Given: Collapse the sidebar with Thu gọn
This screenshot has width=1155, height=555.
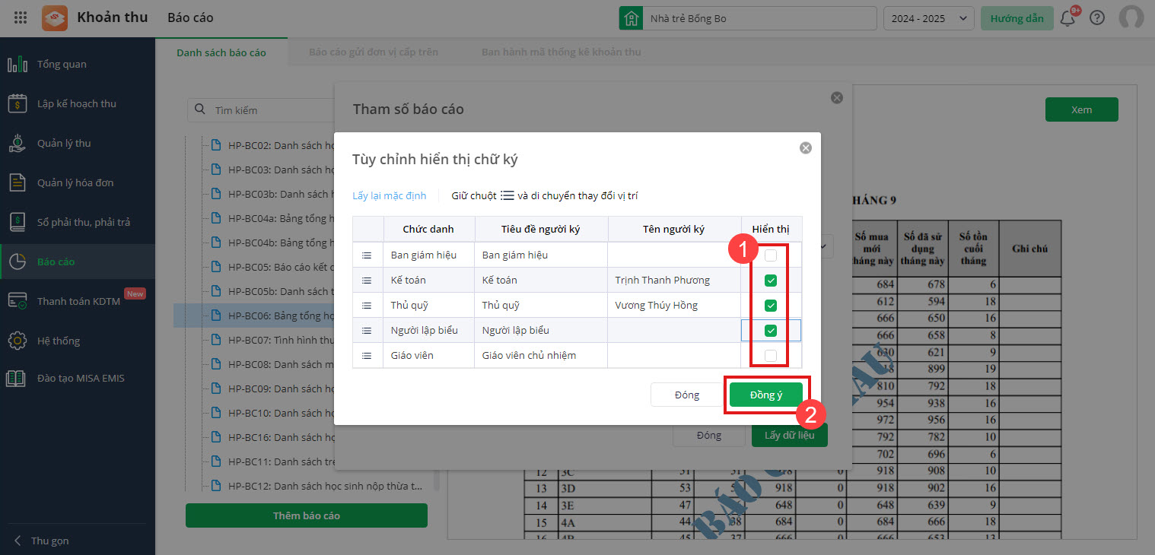Looking at the screenshot, I should (42, 541).
